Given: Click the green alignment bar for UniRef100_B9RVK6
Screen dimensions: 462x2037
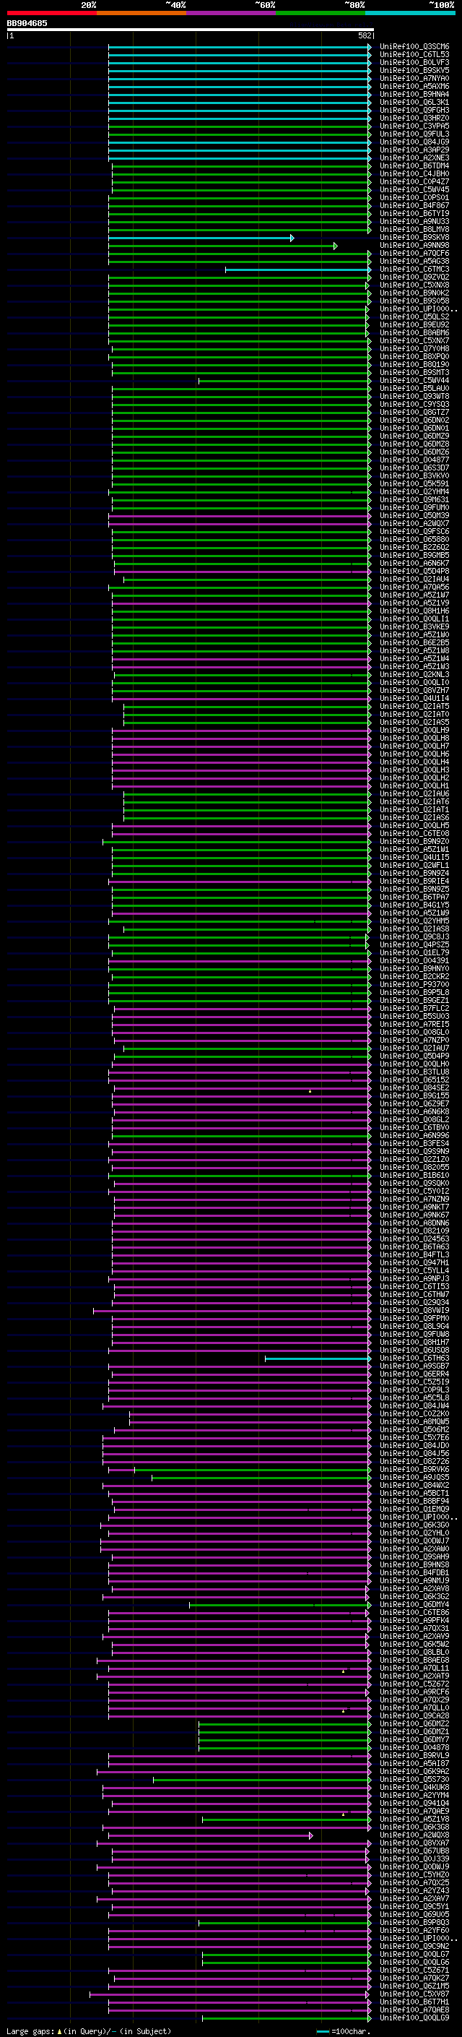Looking at the screenshot, I should 253,1470.
